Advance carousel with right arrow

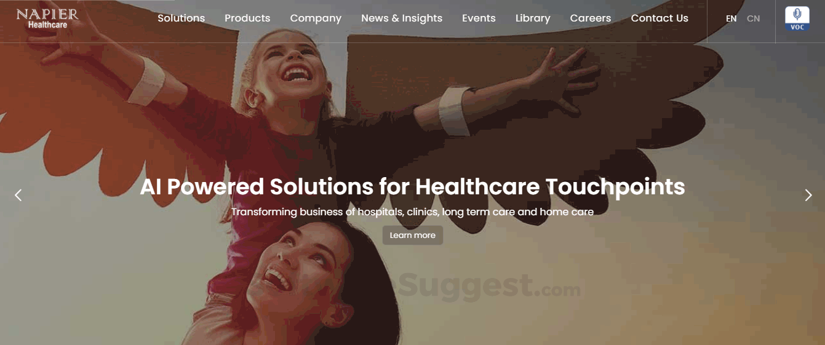tap(808, 195)
